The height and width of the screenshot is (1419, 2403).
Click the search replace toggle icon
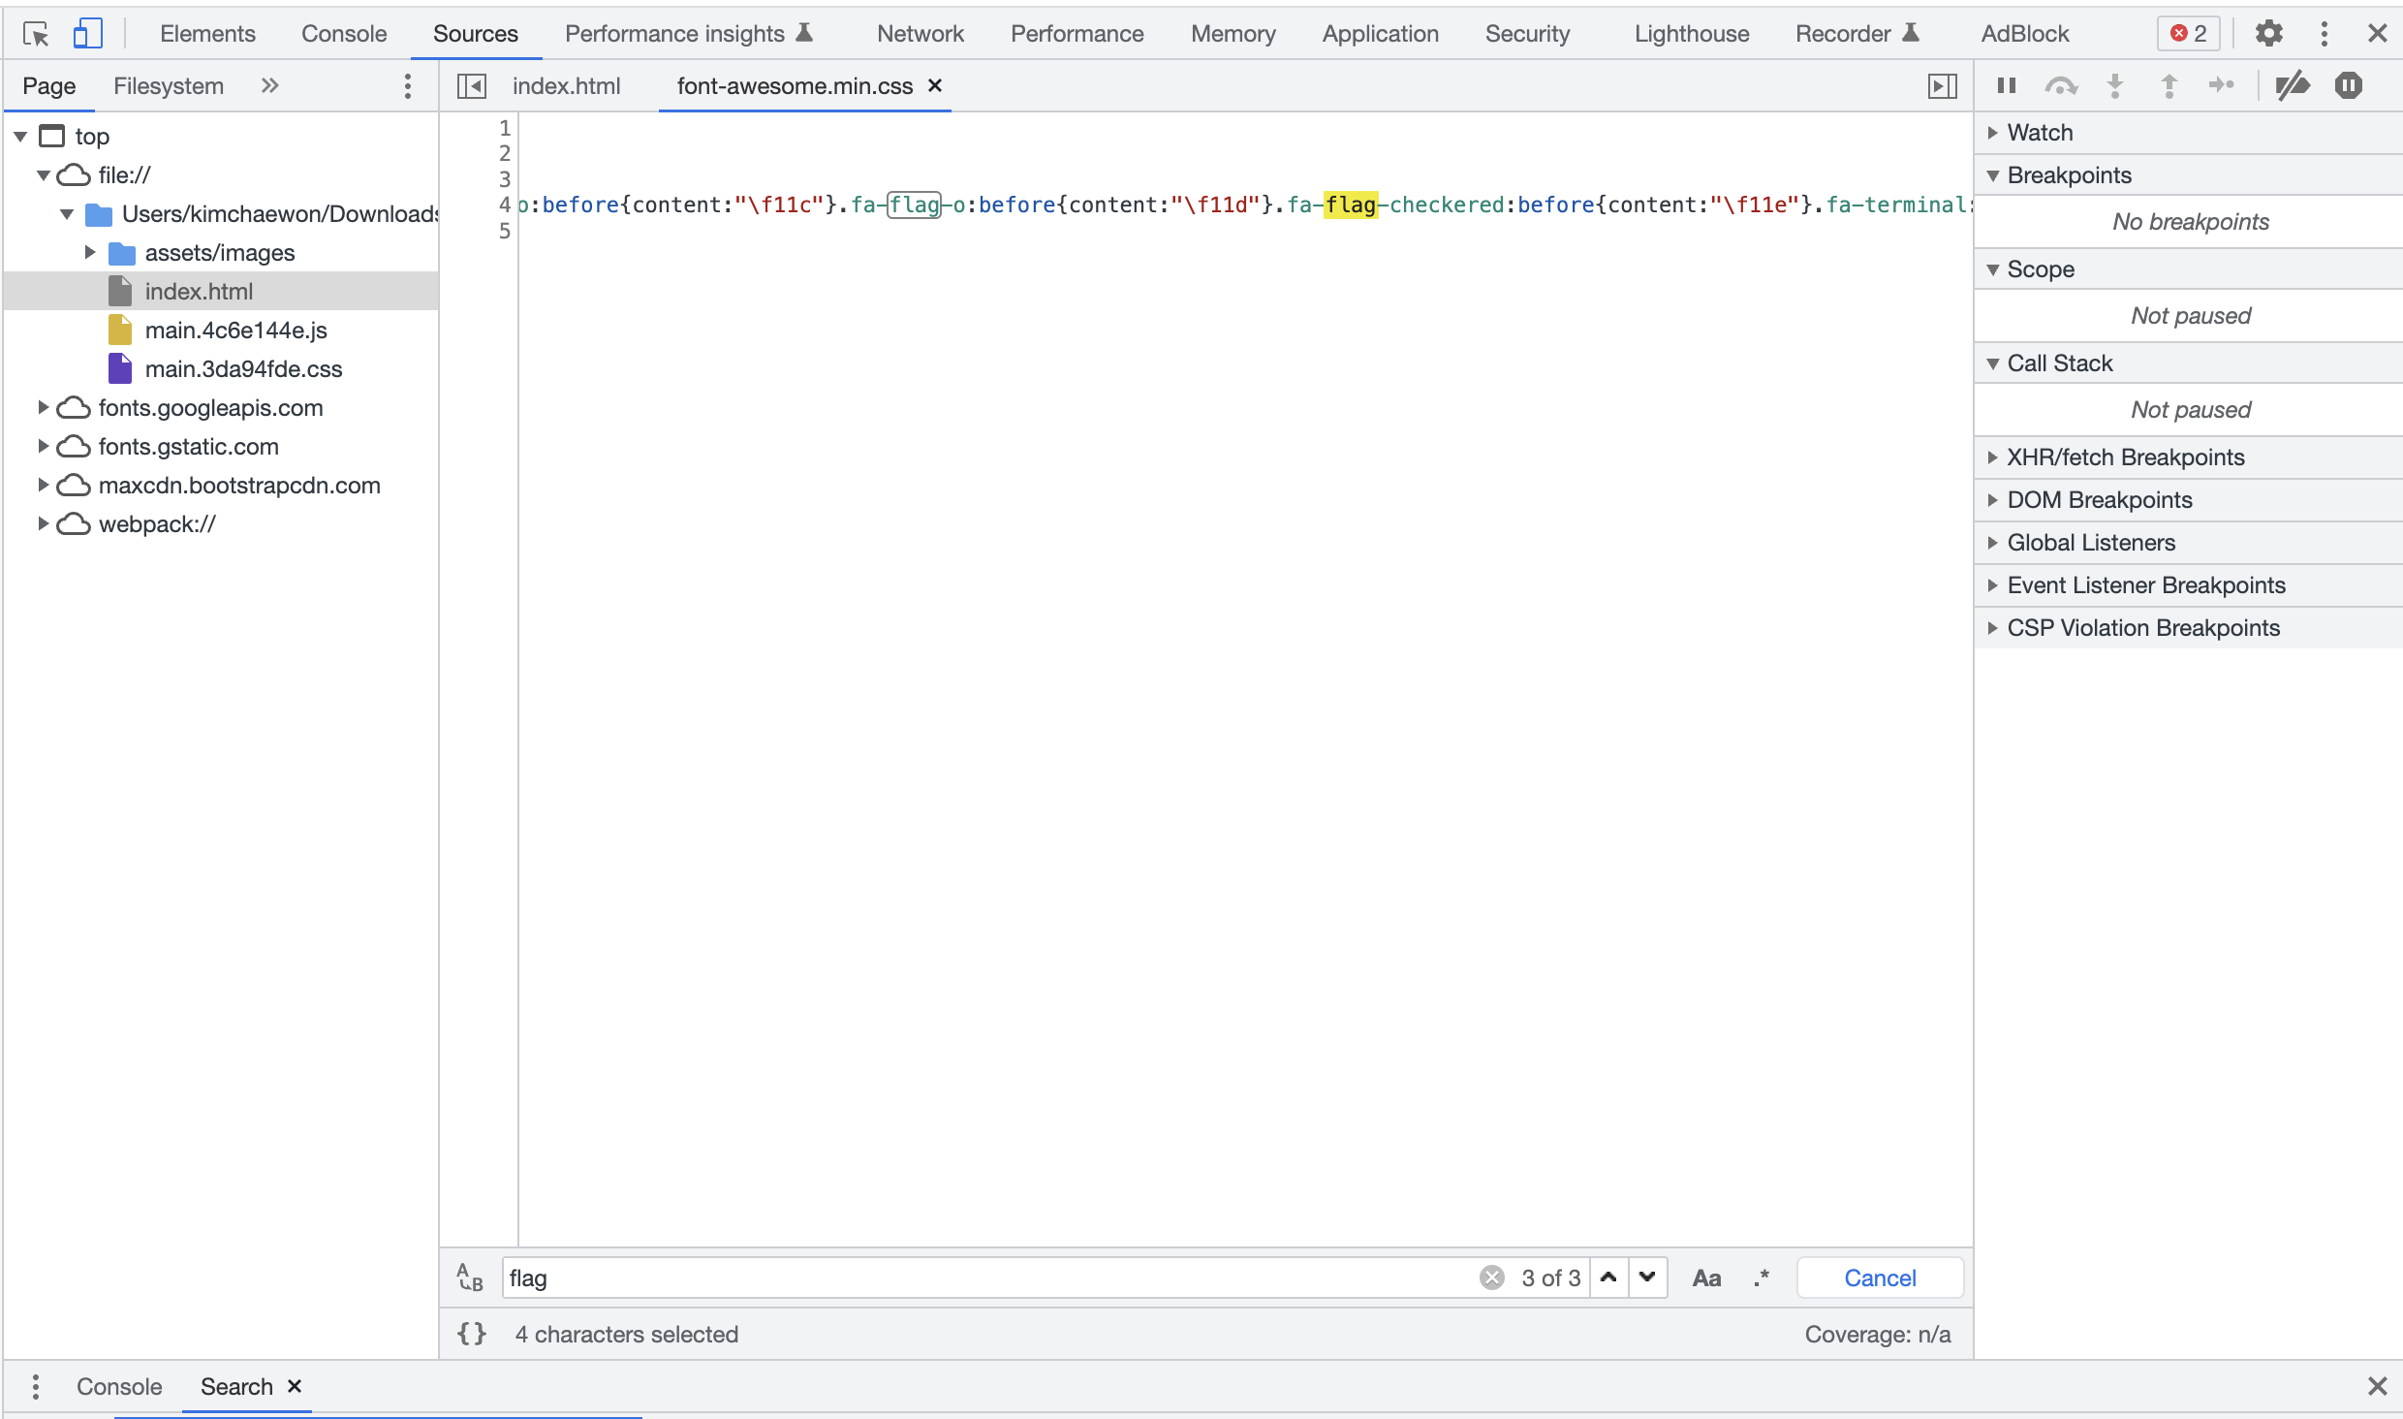470,1277
